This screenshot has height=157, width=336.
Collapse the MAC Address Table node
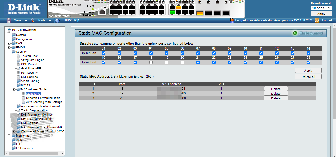pos(14,89)
